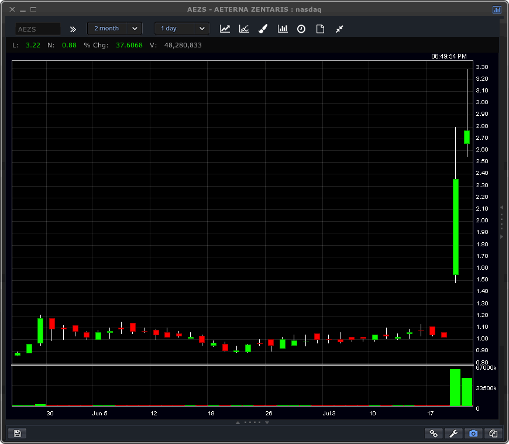
Task: Click the save icon at bottom left
Action: point(17,433)
